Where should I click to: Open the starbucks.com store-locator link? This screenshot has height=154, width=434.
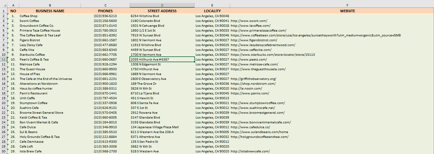coord(273,54)
